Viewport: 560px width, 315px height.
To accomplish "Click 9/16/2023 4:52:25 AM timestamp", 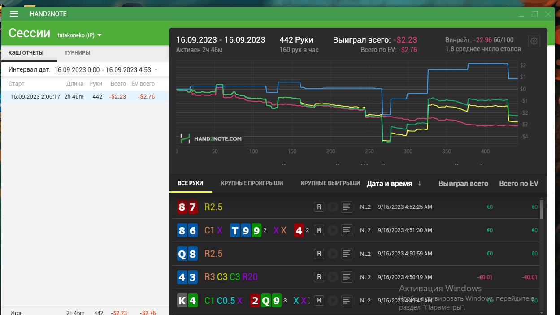I will coord(405,207).
